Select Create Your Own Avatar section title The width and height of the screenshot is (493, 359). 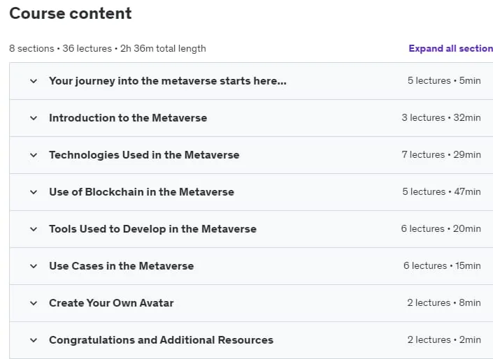(x=111, y=303)
